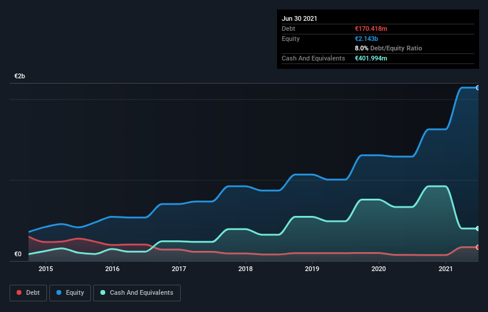Click the €170.418m debt value
The image size is (488, 312).
[371, 28]
